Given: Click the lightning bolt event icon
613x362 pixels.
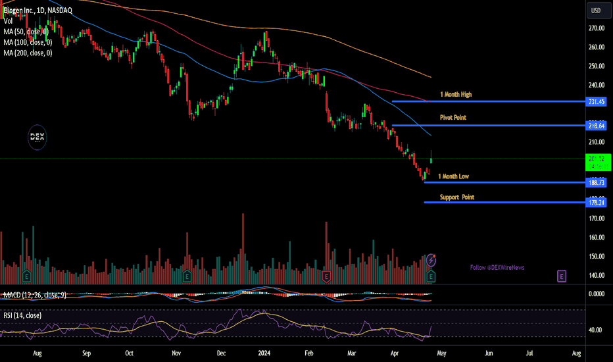Looking at the screenshot, I should 431,259.
